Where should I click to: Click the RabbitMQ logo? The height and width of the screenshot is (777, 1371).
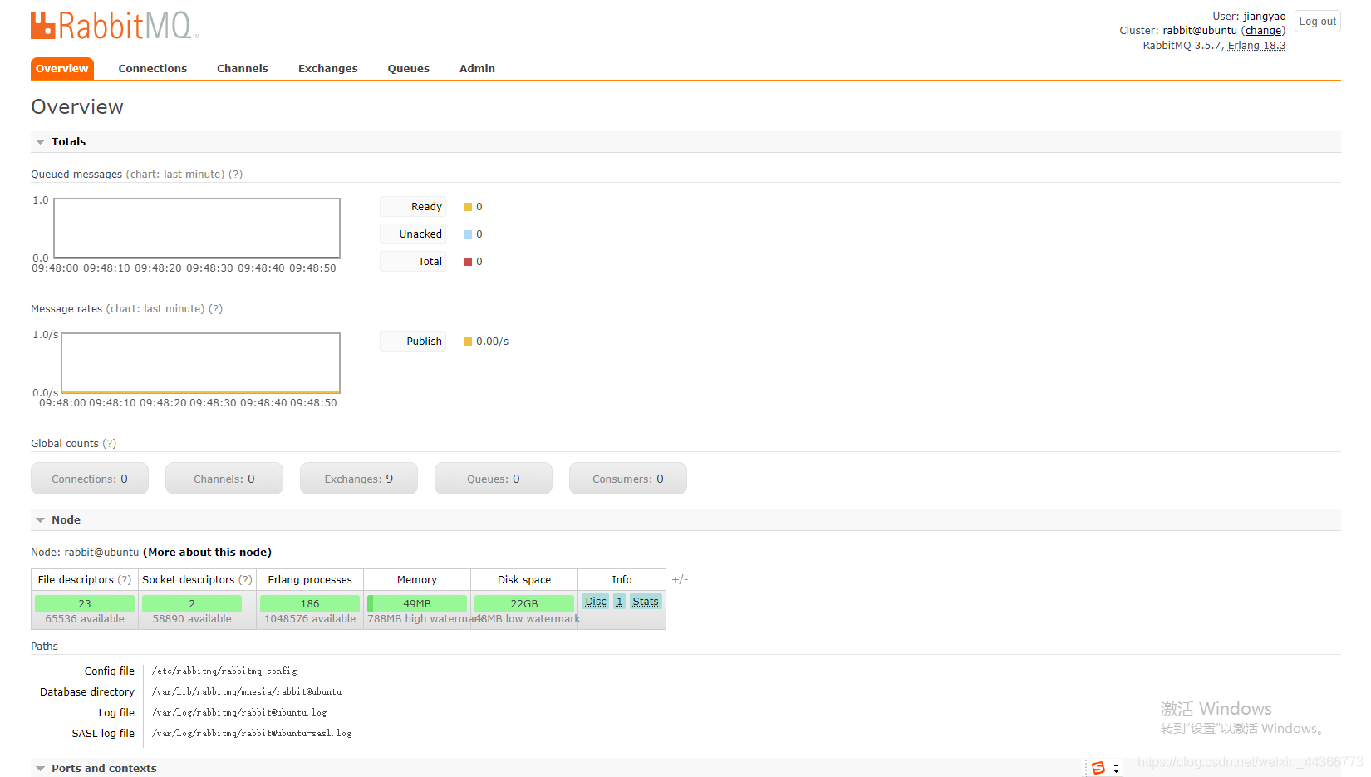point(115,26)
